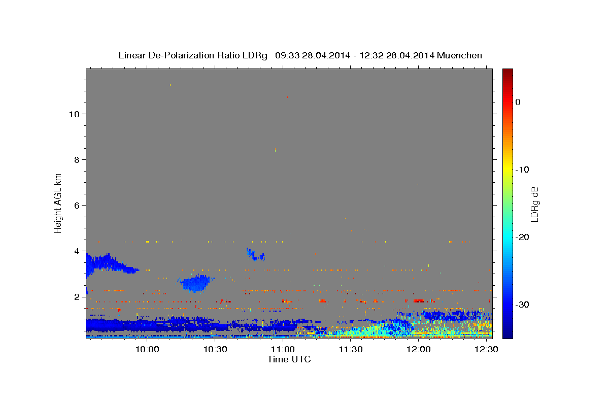This screenshot has width=609, height=406.
Task: Click the 11:00 time tick label
Action: click(x=283, y=350)
